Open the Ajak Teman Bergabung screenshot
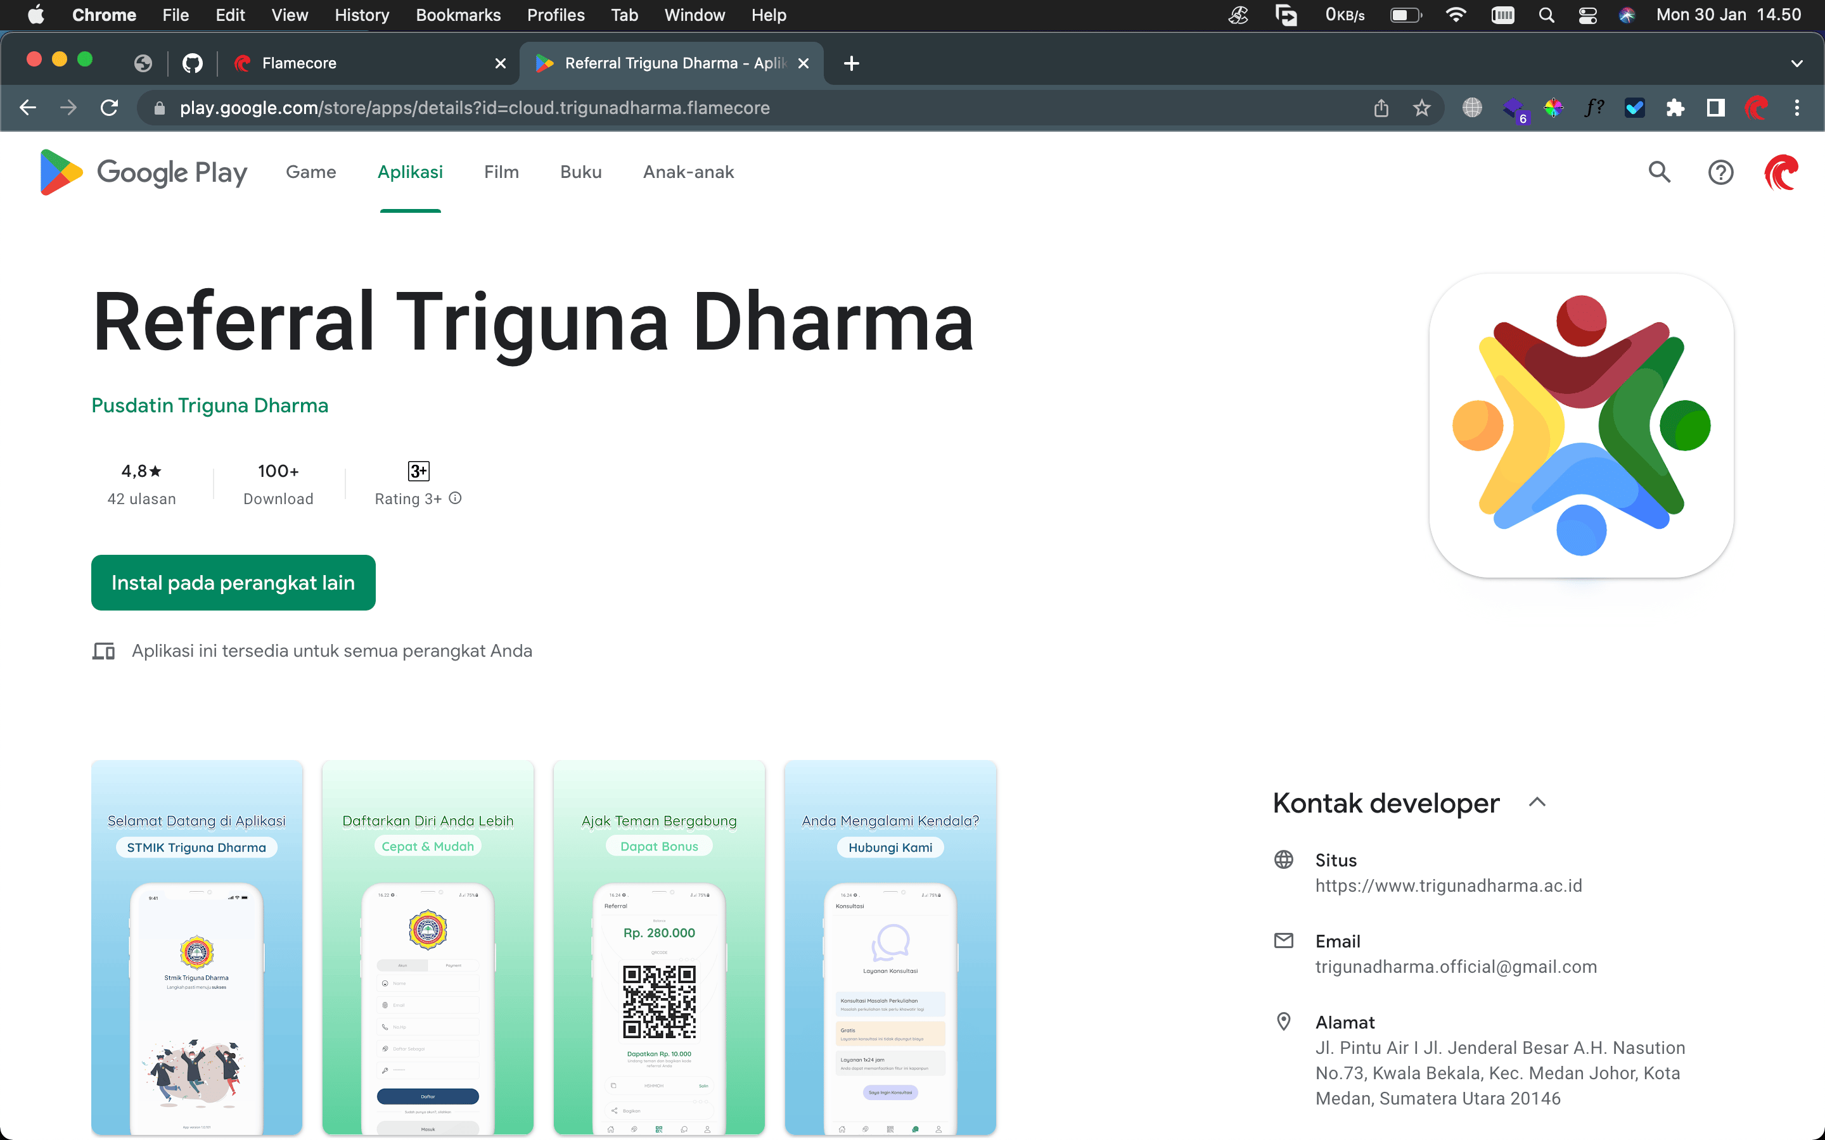 (x=658, y=947)
